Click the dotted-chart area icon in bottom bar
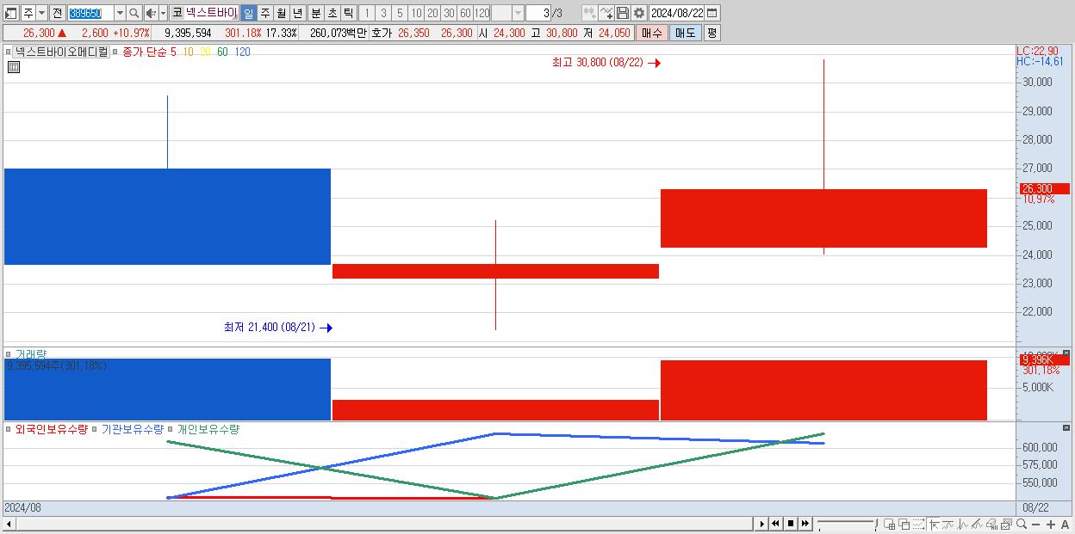Viewport: 1075px width, 534px height. [919, 524]
